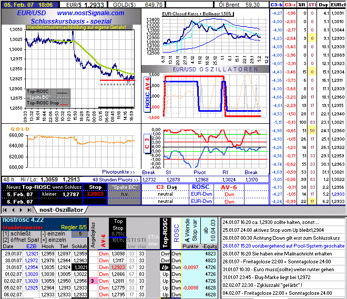Click the Regler 8/5 label
Screen dimensions: 347x299
(x=74, y=227)
